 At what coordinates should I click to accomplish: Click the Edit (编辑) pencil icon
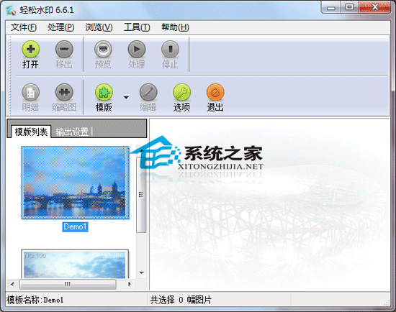coord(148,93)
